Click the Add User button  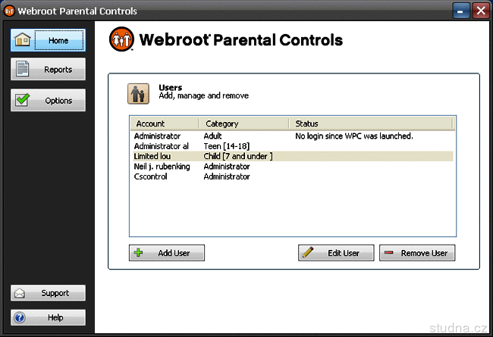tap(167, 253)
